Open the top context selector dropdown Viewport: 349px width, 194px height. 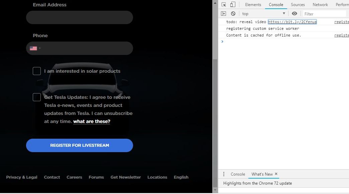tap(263, 14)
